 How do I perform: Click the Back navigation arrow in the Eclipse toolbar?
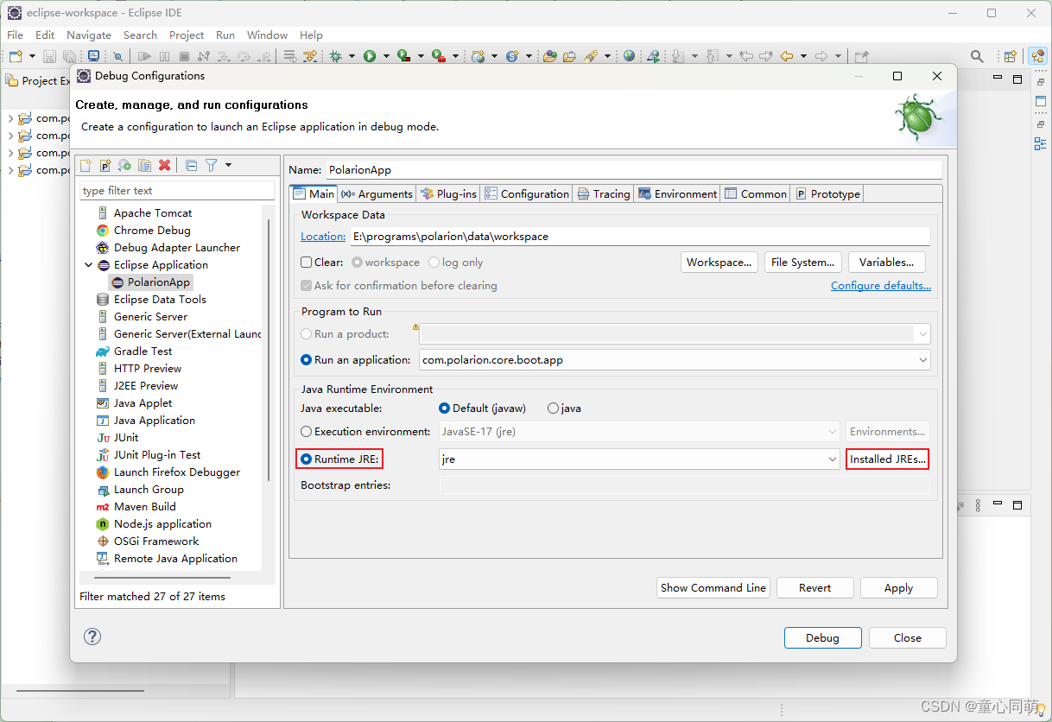tap(787, 56)
